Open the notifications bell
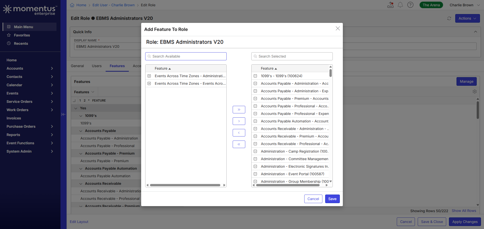 [x=400, y=5]
